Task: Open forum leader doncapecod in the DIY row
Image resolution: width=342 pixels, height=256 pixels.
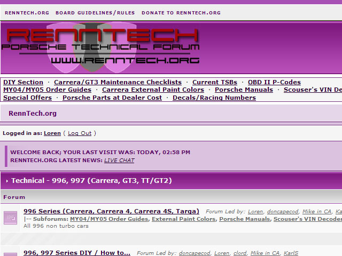Action: point(195,253)
